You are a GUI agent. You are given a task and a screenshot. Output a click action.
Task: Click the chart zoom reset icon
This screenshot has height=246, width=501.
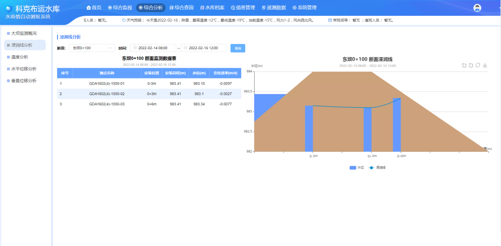471,65
